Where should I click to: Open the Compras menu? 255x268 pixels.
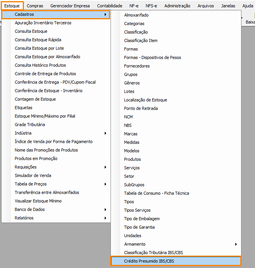[x=35, y=6]
